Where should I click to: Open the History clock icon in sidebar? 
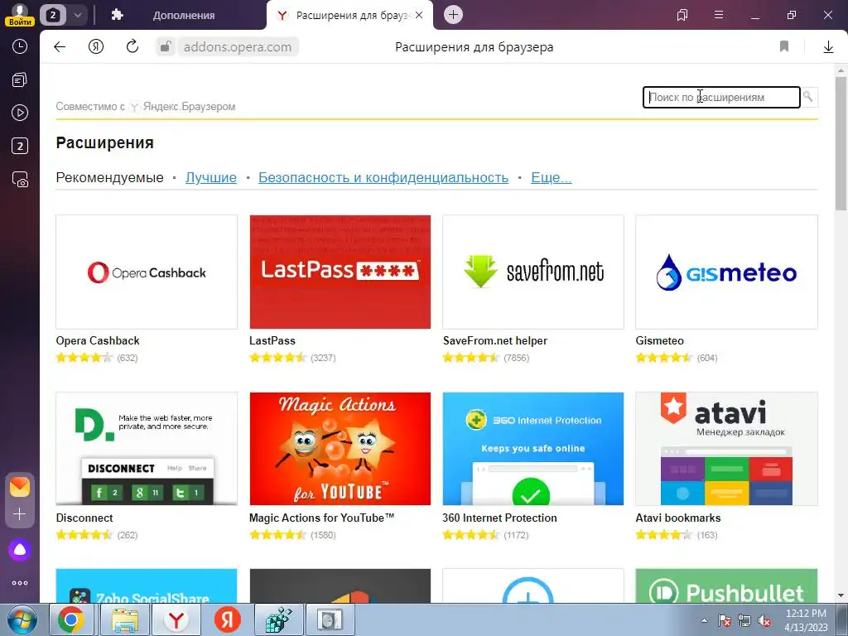pyautogui.click(x=20, y=46)
